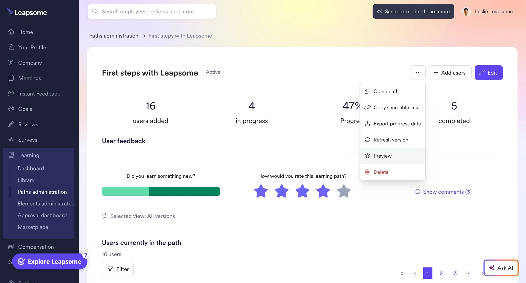Click the green learned-something-new progress bar
Image resolution: width=526 pixels, height=283 pixels.
tap(161, 192)
